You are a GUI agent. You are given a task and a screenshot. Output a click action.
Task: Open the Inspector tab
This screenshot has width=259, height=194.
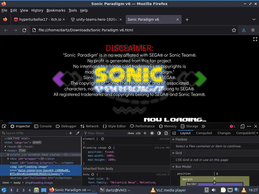click(20, 126)
